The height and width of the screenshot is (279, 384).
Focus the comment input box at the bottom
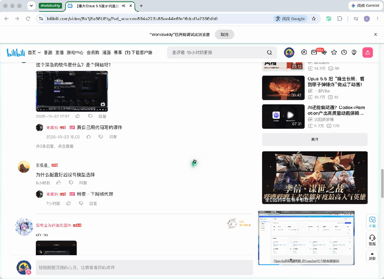(x=144, y=268)
